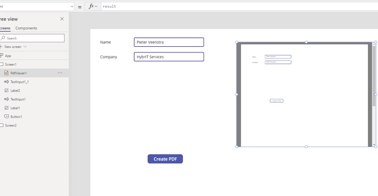This screenshot has height=196, width=378.
Task: Click the PDF viewer vertical scrollbar thumb
Action: (x=374, y=76)
